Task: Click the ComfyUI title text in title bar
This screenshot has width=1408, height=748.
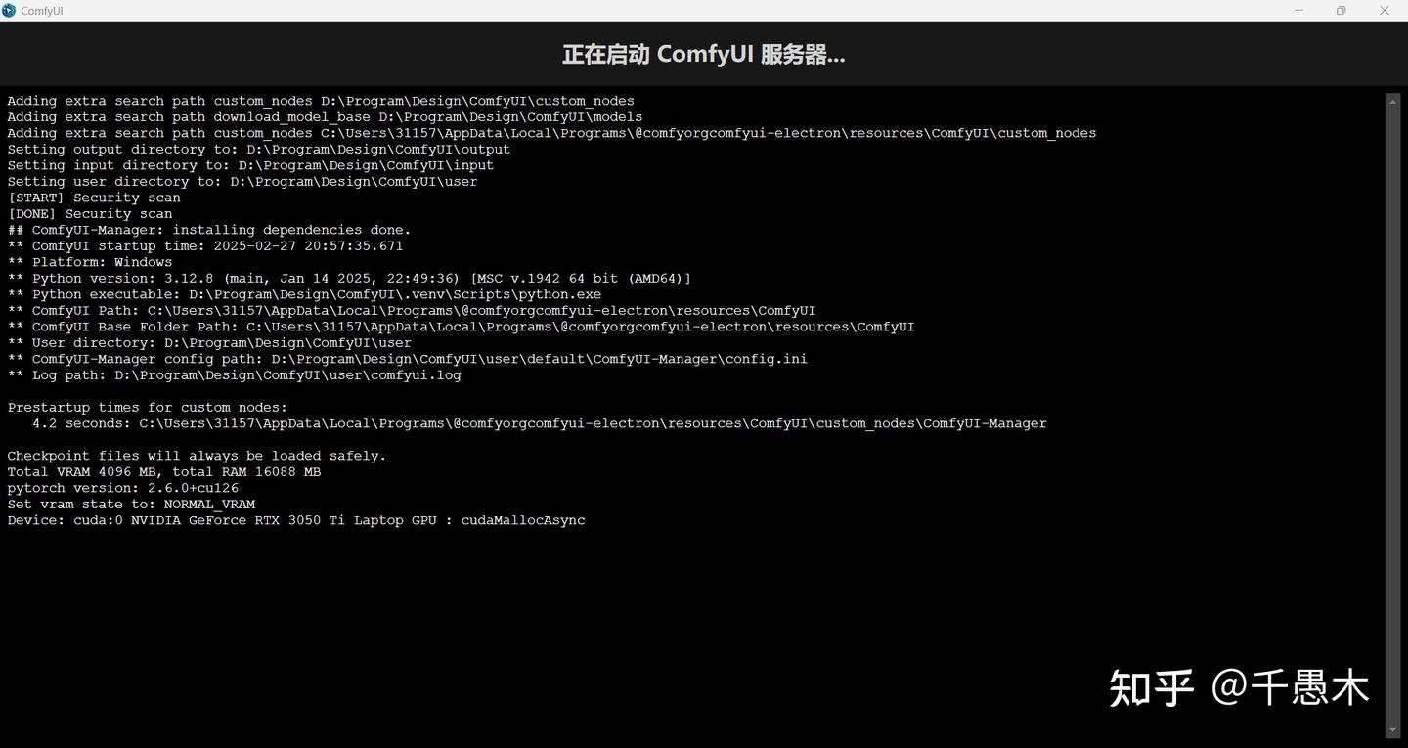Action: point(42,11)
